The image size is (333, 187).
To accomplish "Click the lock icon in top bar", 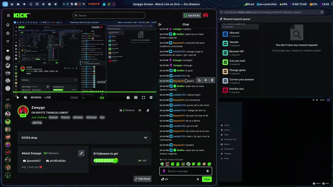I will [x=104, y=4].
